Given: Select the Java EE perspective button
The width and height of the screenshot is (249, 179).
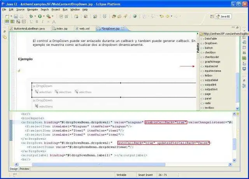Looking at the screenshot, I should (223, 16).
